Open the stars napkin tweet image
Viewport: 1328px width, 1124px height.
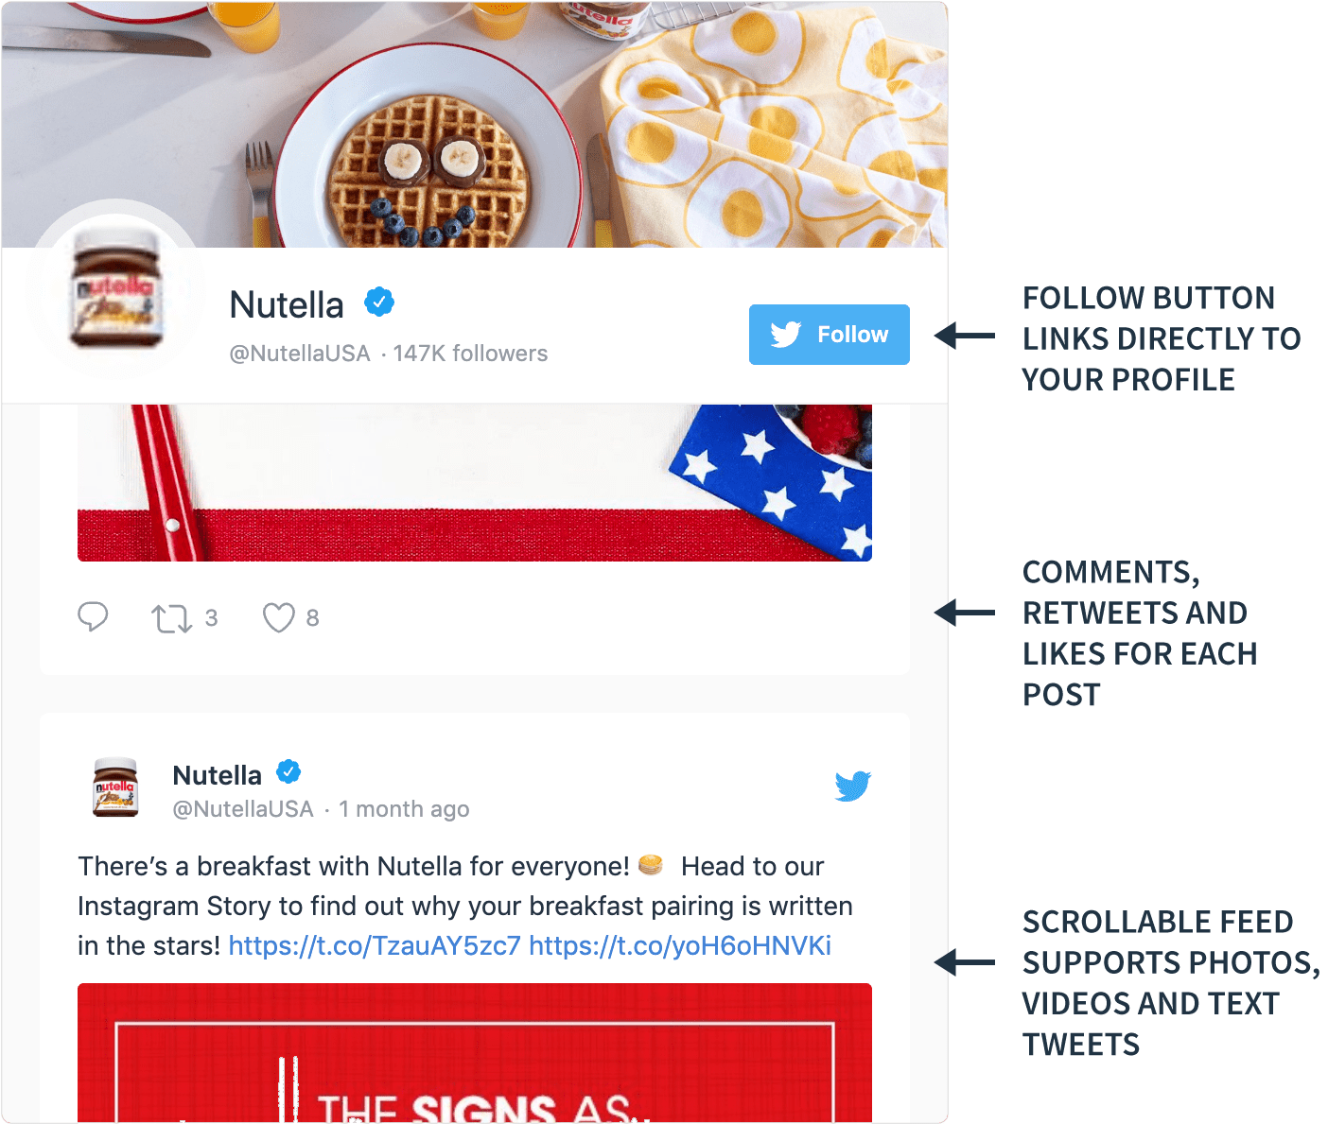(x=475, y=483)
